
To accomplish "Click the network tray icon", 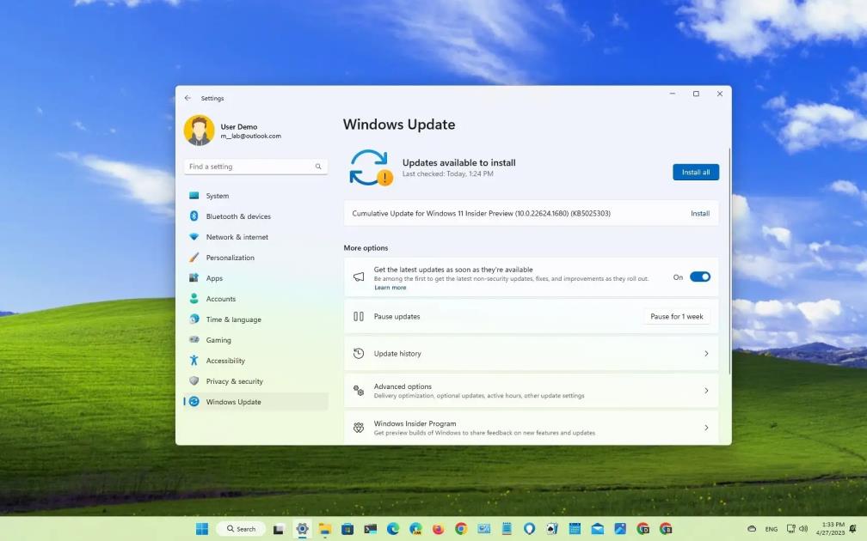I will [791, 528].
